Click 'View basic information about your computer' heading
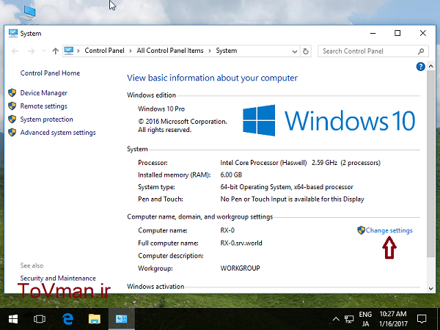Viewport: 440px width, 330px height. (212, 78)
